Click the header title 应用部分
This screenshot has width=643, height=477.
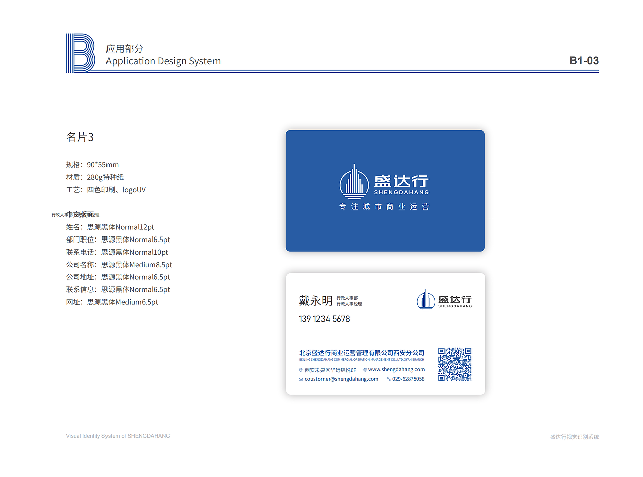pyautogui.click(x=125, y=49)
